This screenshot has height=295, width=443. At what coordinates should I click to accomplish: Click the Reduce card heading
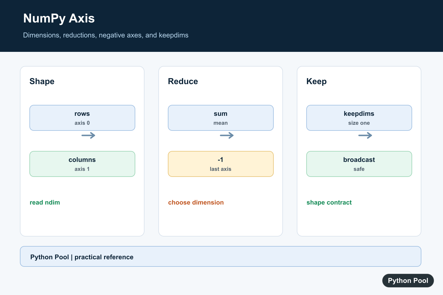[x=183, y=81]
